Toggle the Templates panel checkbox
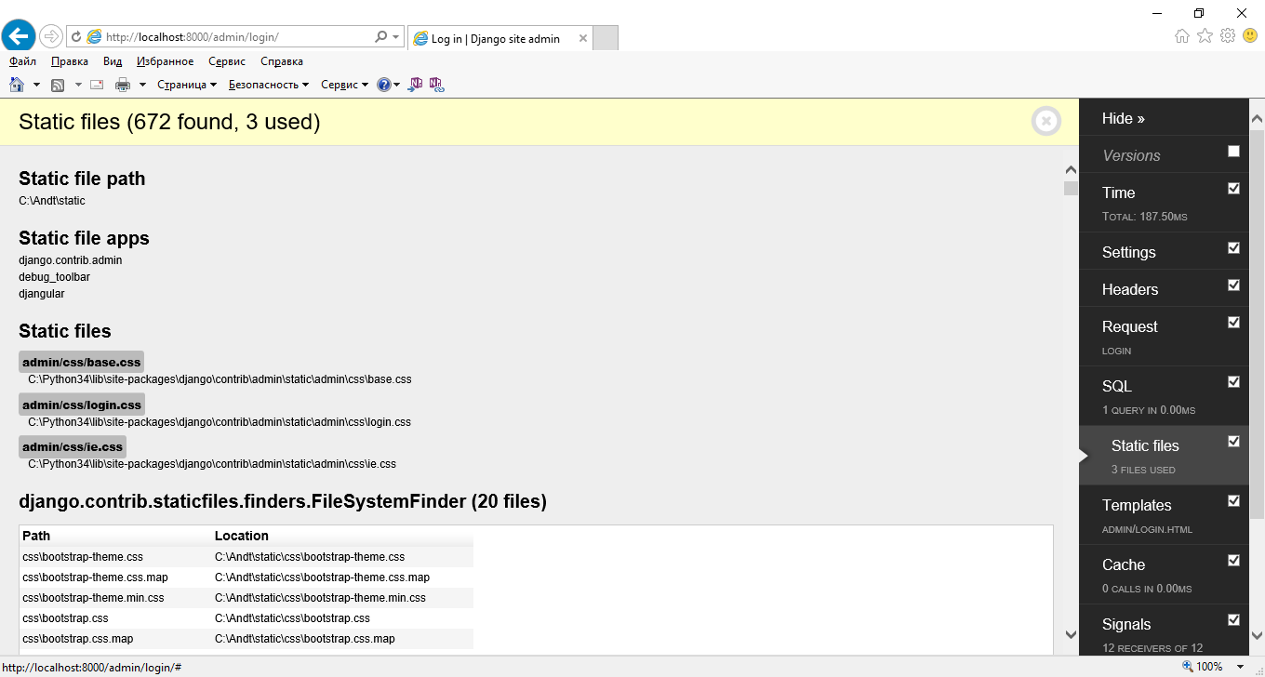 click(x=1233, y=501)
